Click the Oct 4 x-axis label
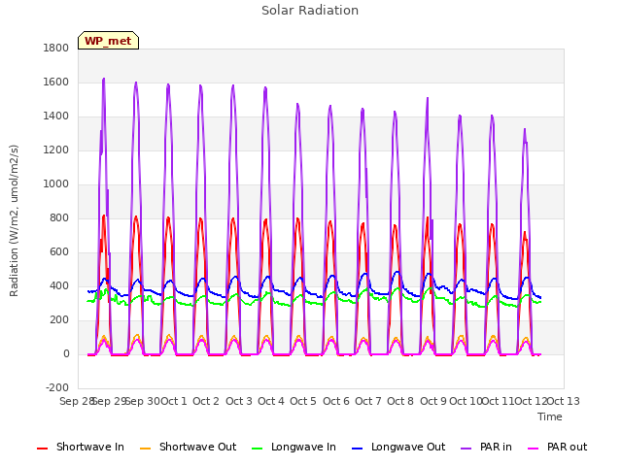 coord(271,401)
